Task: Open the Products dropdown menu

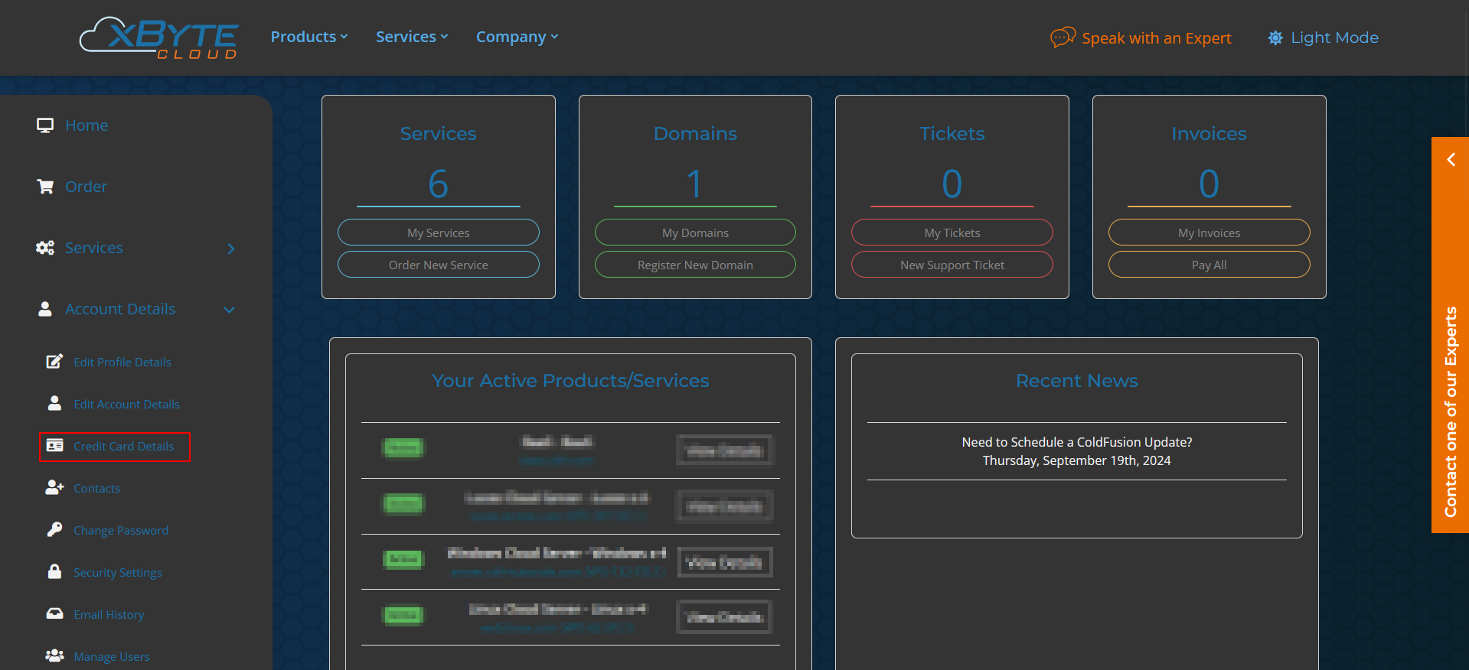Action: tap(308, 37)
